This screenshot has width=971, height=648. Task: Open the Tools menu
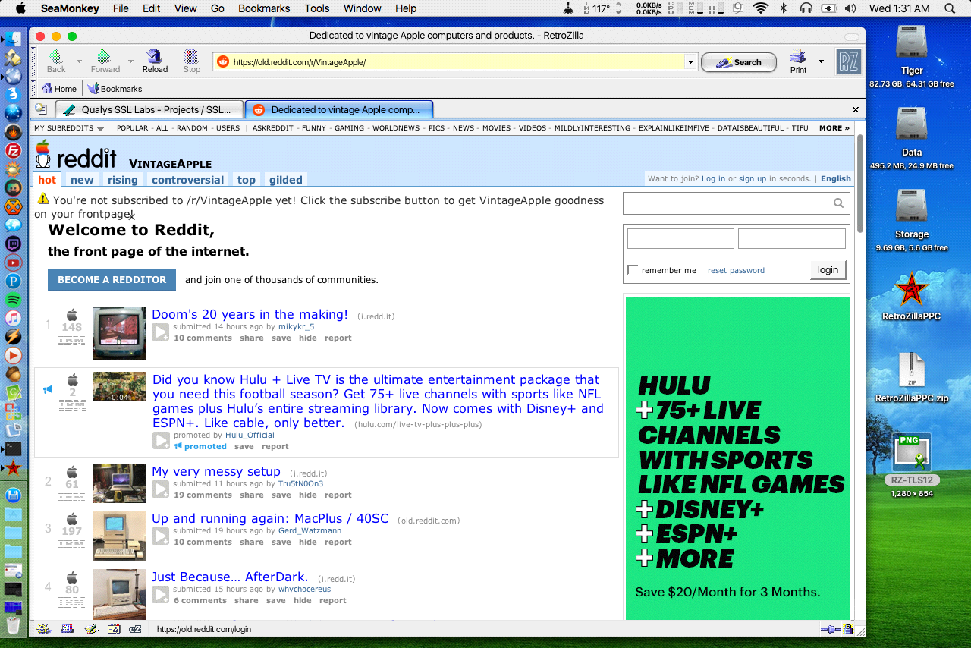[x=317, y=8]
